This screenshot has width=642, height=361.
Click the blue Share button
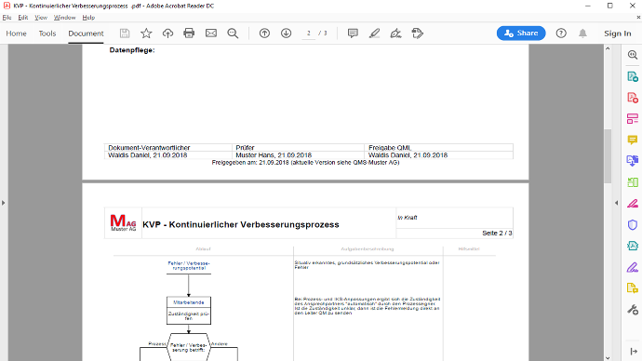(521, 33)
